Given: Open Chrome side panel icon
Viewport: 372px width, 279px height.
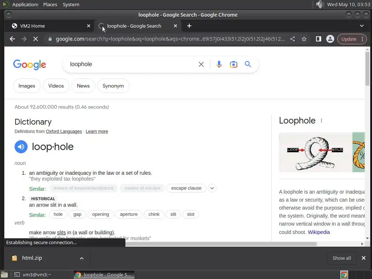Looking at the screenshot, I should click(318, 39).
